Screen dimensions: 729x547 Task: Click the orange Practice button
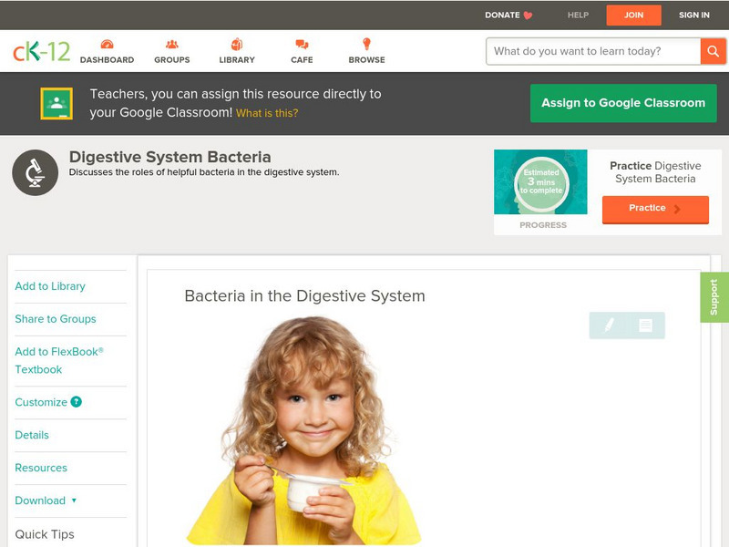click(655, 210)
